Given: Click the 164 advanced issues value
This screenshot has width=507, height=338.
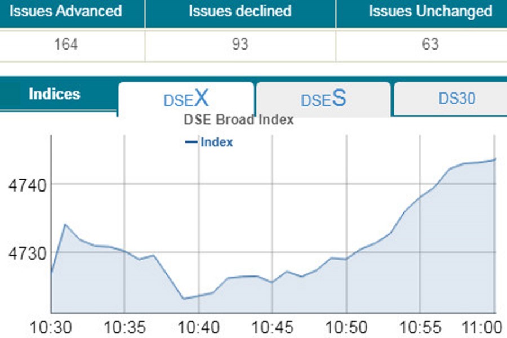Looking at the screenshot, I should pos(66,45).
